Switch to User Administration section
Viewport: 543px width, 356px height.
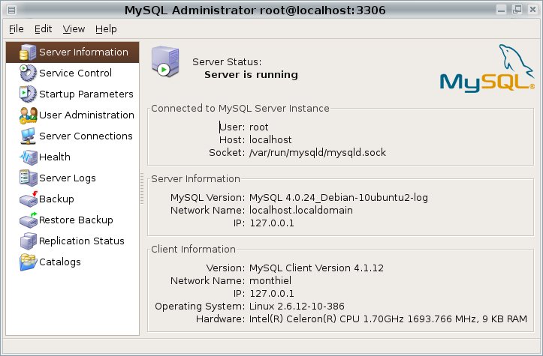tap(86, 115)
